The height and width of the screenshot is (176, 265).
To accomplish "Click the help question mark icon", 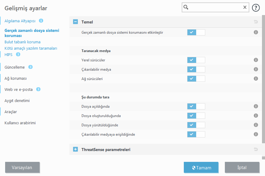I will tap(256, 8).
